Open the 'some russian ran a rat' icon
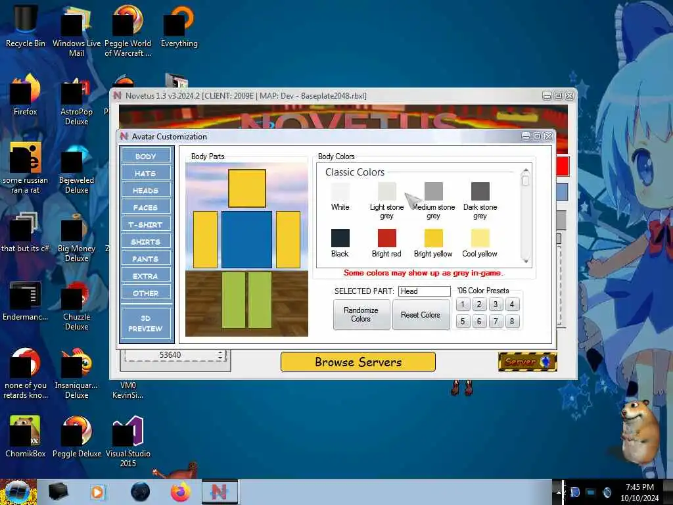The image size is (673, 505). tap(26, 168)
